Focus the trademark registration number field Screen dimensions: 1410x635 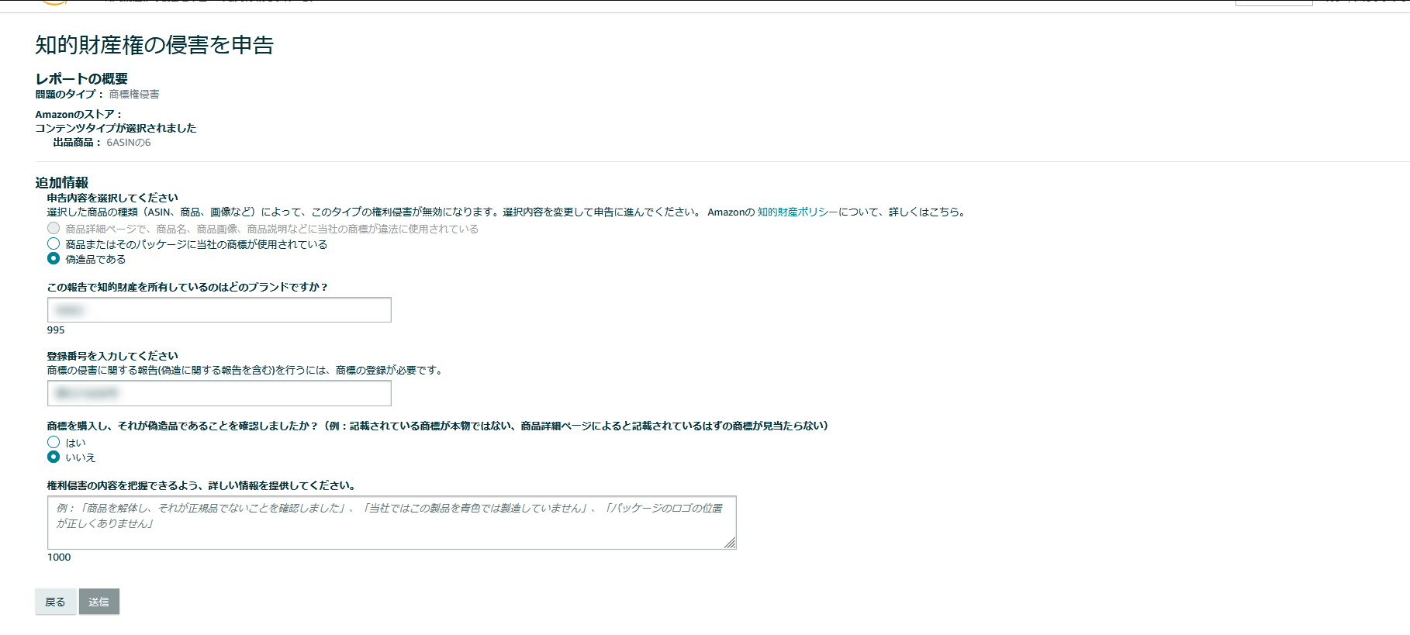point(219,393)
